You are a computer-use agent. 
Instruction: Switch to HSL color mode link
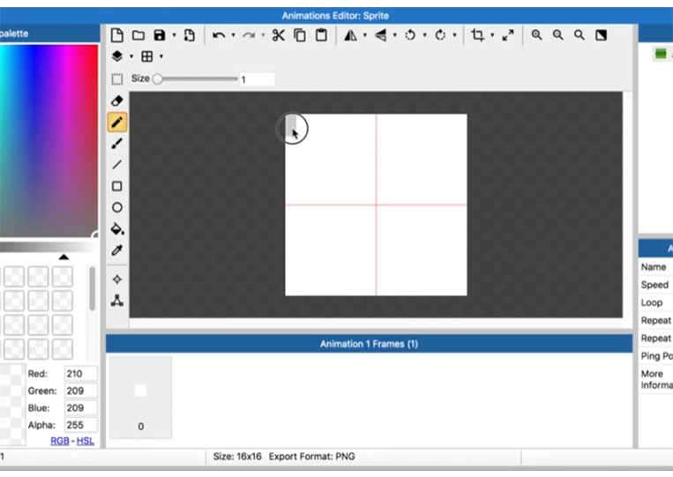[86, 441]
